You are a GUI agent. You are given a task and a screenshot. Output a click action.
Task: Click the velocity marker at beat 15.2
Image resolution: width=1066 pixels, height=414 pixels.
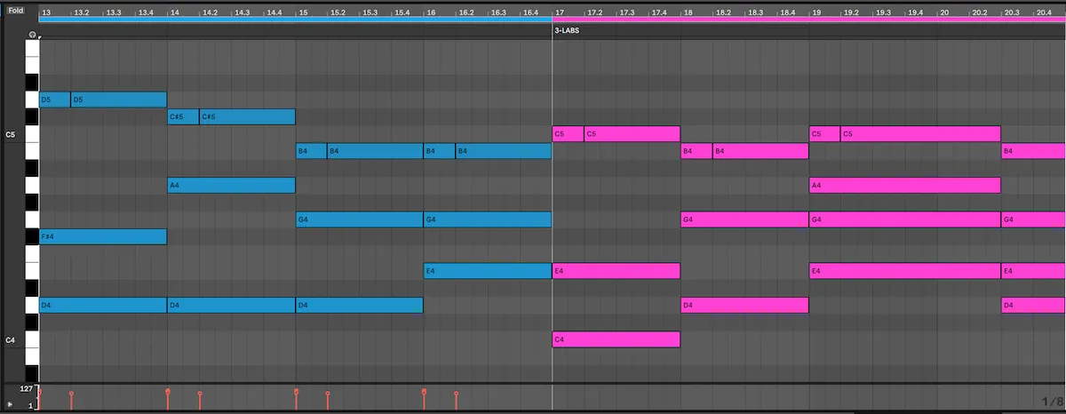[328, 393]
